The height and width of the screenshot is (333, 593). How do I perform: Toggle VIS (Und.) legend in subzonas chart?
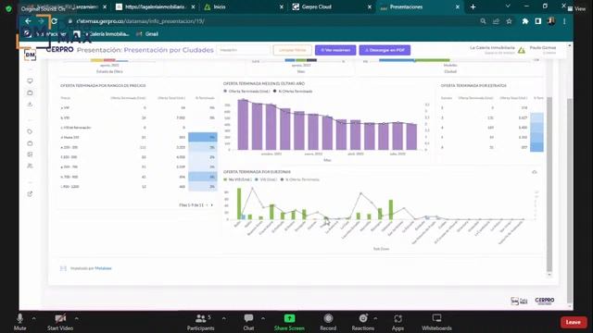click(x=266, y=179)
